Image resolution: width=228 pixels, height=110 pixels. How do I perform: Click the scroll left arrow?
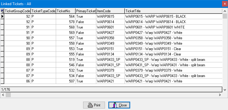pos(3,95)
